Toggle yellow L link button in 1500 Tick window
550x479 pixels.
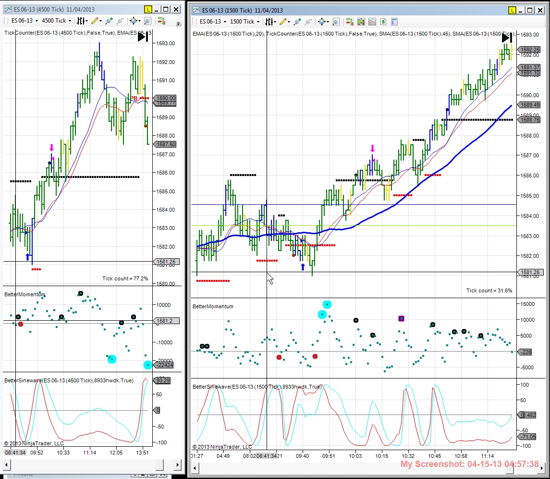[x=512, y=10]
